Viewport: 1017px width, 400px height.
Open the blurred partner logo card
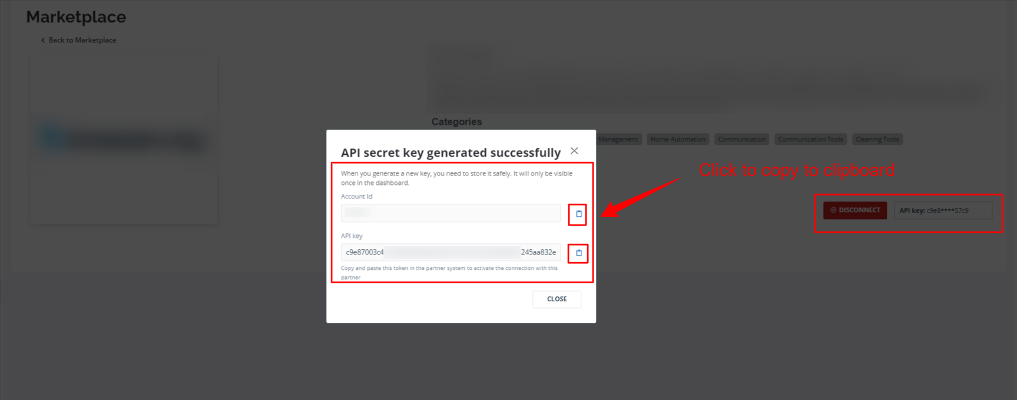pos(124,139)
